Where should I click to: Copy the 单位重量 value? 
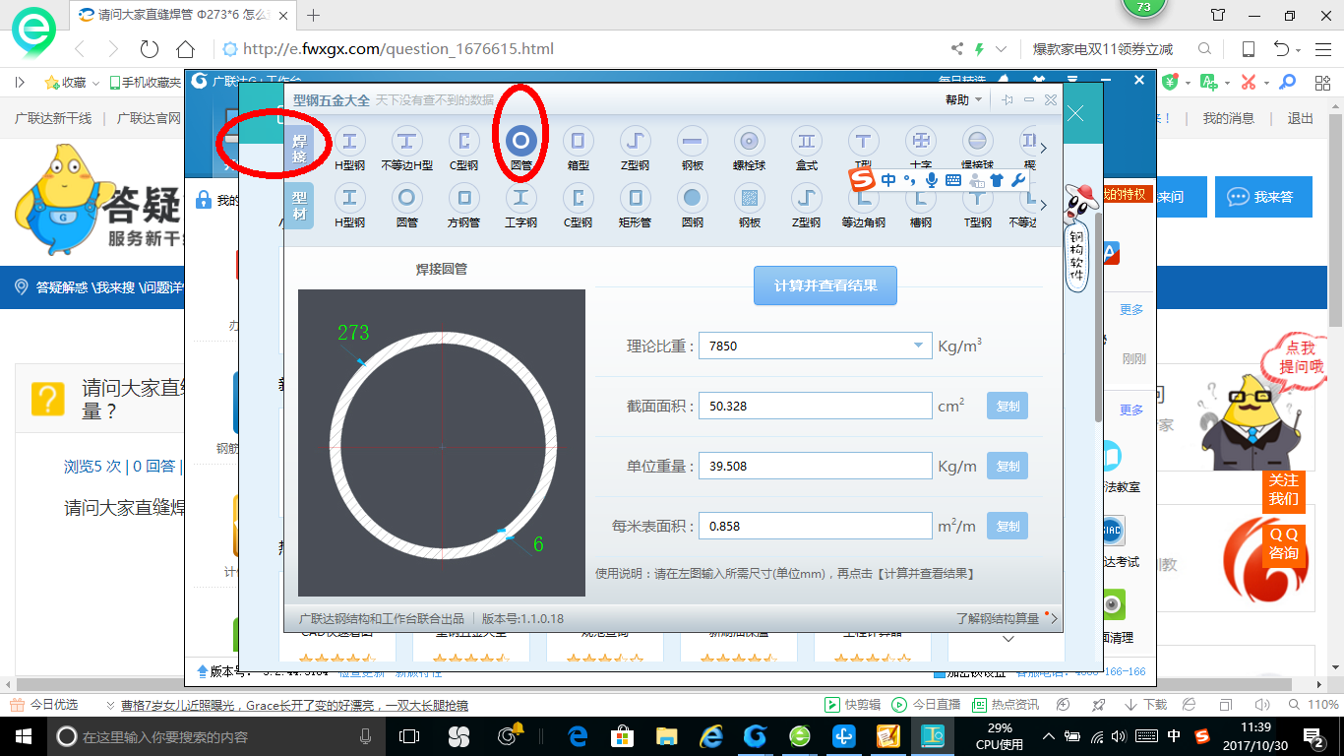pyautogui.click(x=1008, y=466)
